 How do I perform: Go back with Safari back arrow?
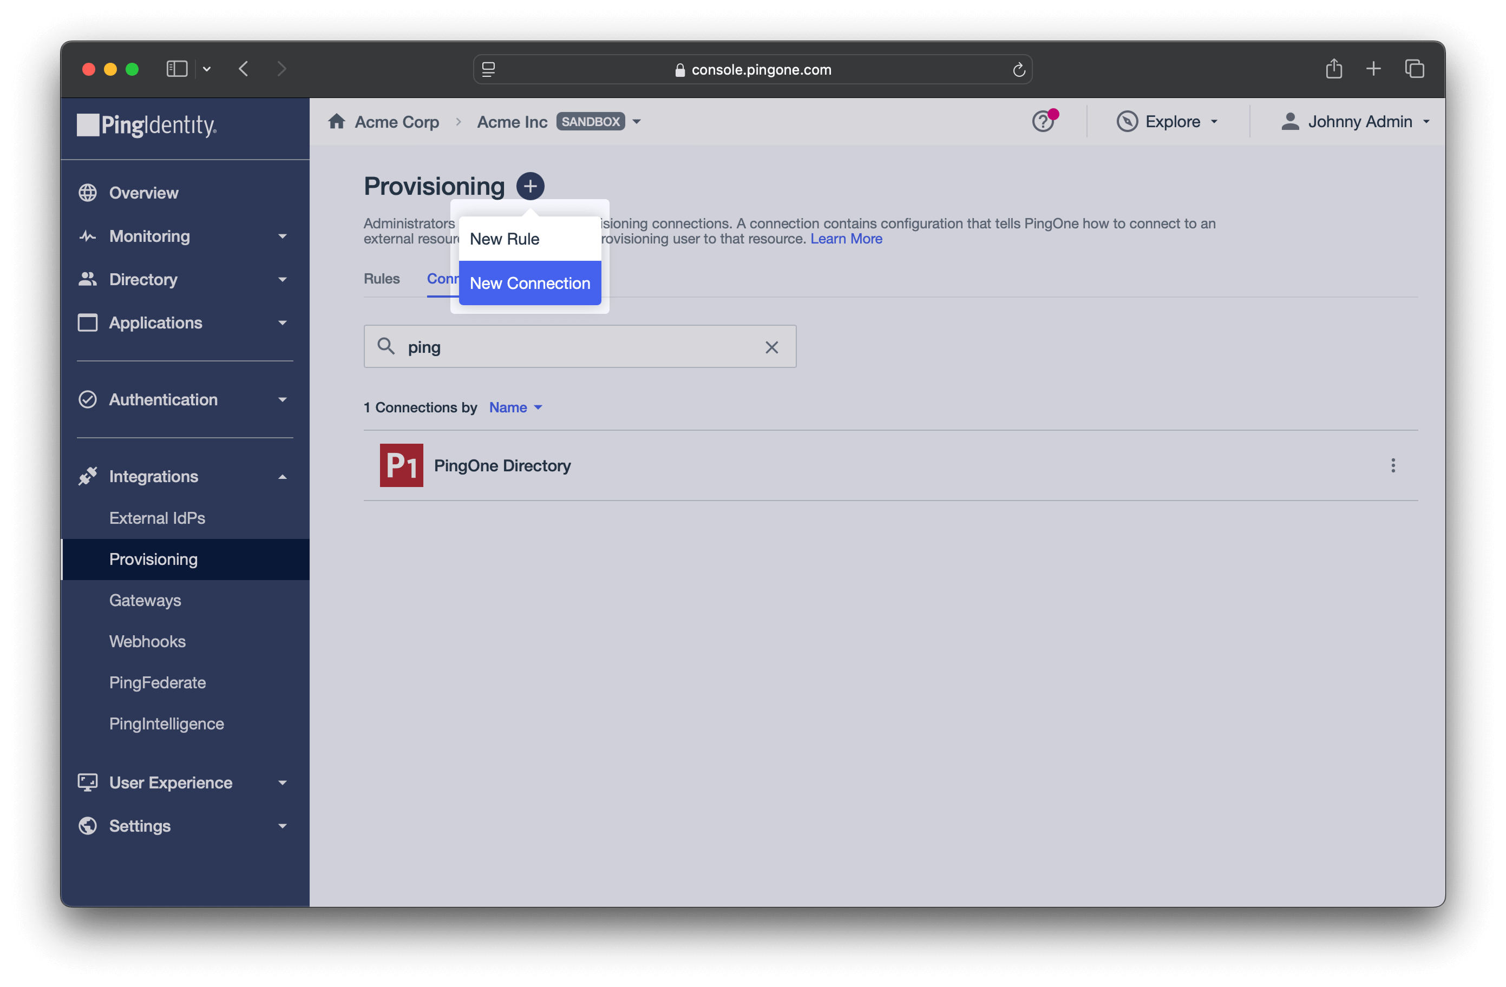[x=244, y=69]
